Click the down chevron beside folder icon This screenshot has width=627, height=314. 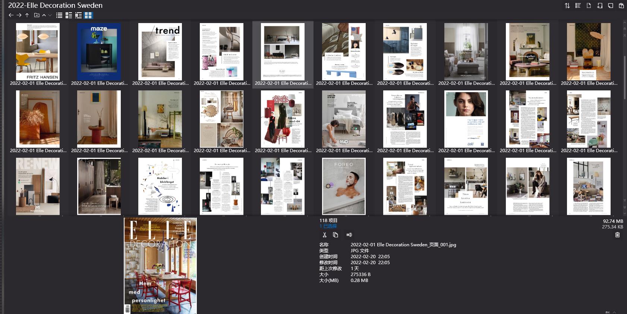coord(50,15)
